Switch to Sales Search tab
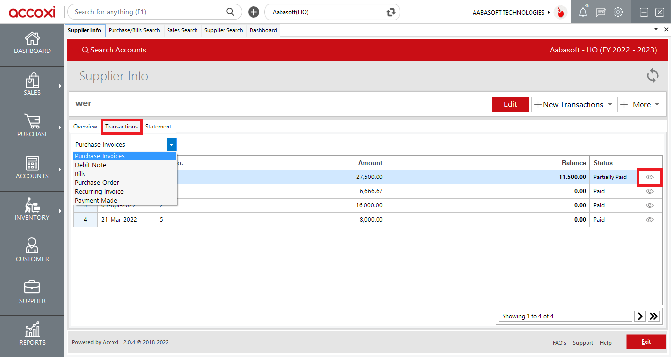Image resolution: width=671 pixels, height=357 pixels. click(182, 30)
